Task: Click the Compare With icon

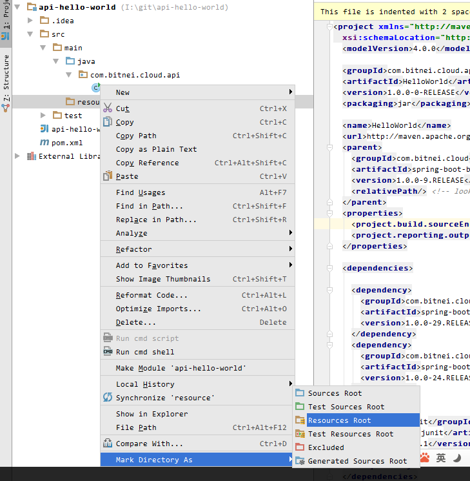Action: coord(108,444)
